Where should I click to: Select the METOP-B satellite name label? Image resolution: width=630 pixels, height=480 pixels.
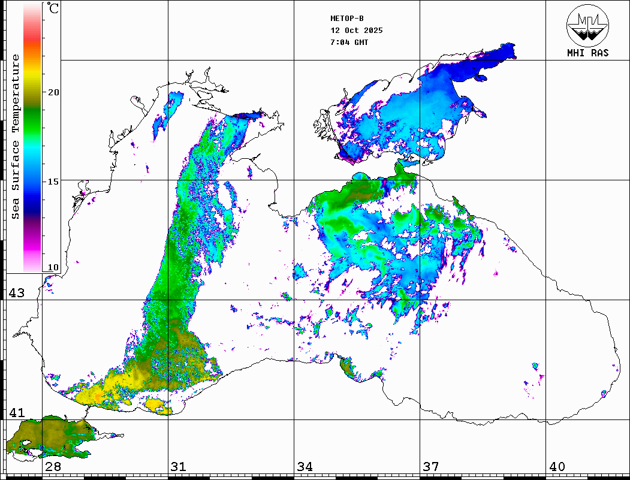point(347,19)
